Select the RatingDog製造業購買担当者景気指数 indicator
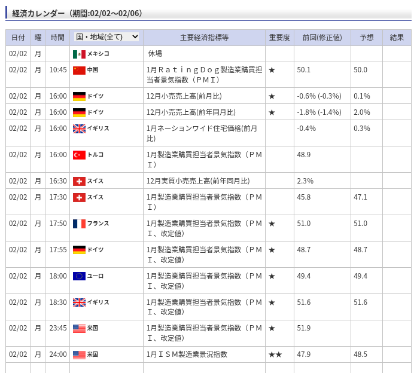The image size is (417, 373). tap(204, 75)
